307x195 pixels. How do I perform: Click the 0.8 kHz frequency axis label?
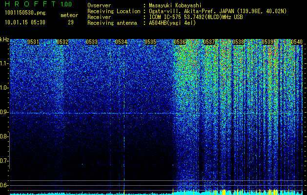(4, 136)
